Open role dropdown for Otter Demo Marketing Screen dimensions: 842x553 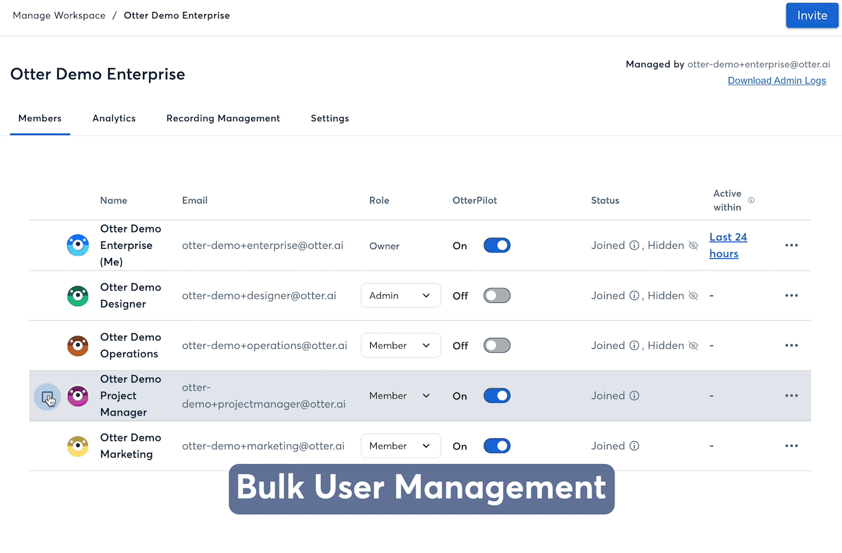point(401,446)
